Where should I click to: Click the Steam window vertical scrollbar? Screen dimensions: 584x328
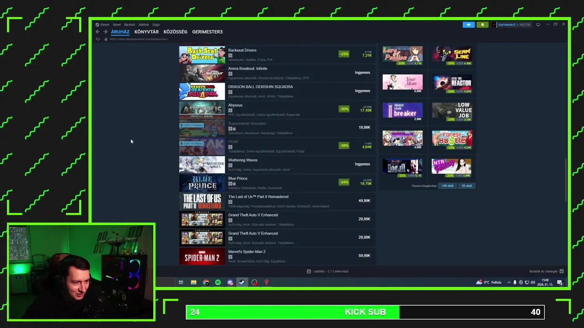(566, 180)
